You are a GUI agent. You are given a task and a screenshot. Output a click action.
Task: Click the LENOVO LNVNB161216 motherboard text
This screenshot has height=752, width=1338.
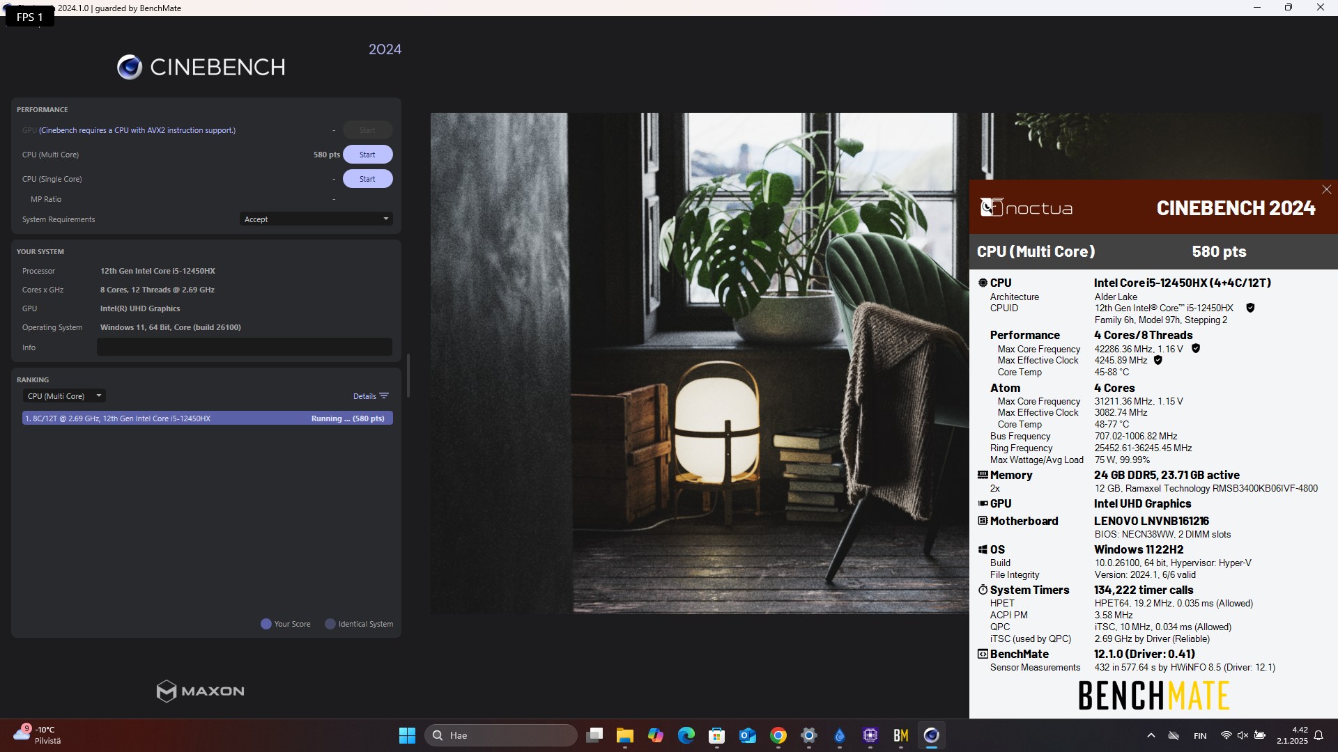pyautogui.click(x=1151, y=521)
